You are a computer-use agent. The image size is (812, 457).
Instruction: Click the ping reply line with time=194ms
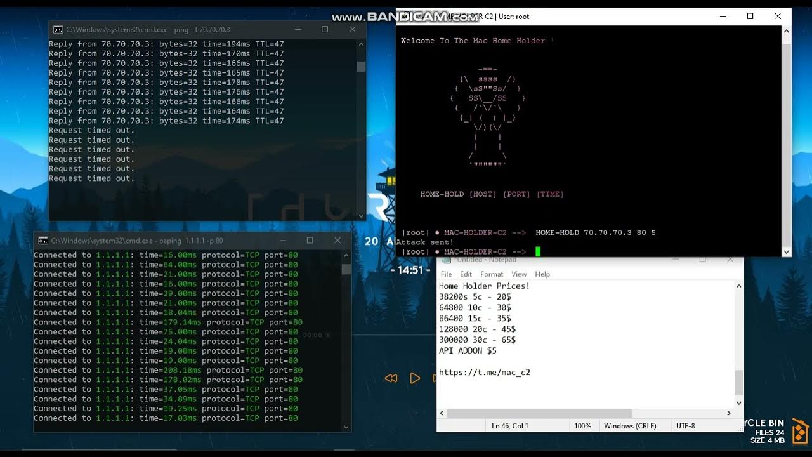pyautogui.click(x=166, y=44)
